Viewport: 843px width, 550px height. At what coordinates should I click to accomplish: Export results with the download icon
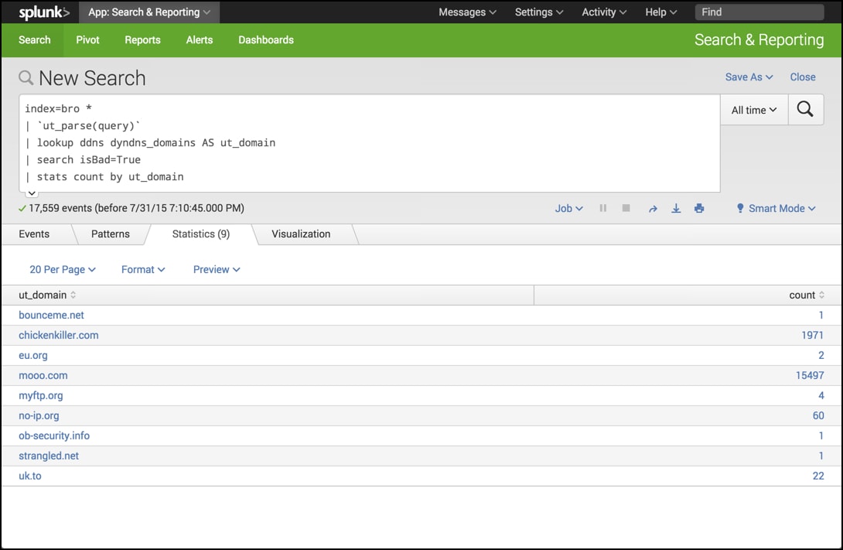click(x=676, y=209)
